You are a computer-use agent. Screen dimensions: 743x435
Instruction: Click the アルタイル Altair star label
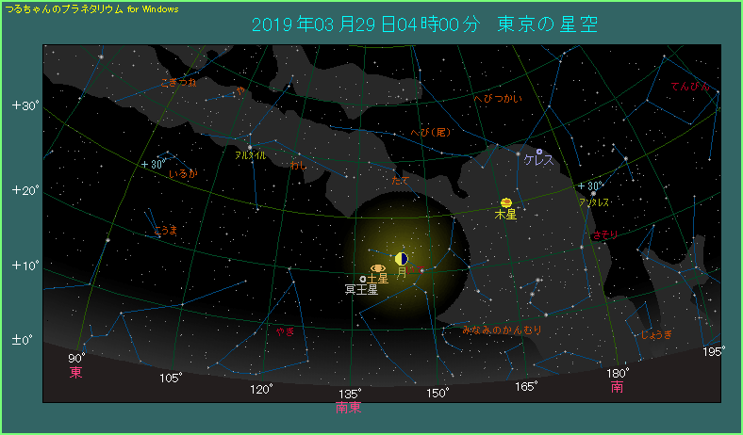point(250,154)
